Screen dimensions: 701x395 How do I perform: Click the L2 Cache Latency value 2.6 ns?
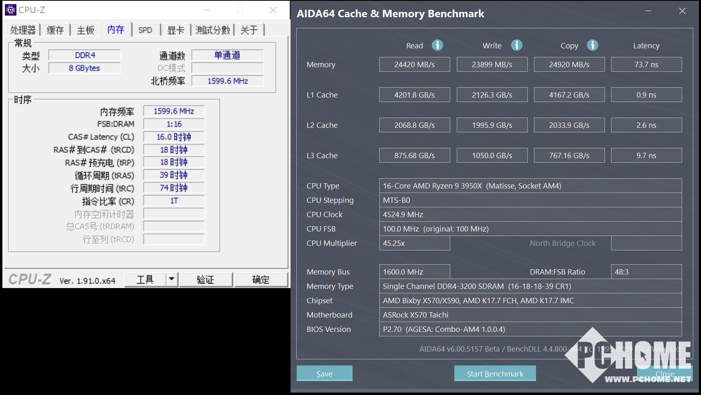click(x=646, y=125)
